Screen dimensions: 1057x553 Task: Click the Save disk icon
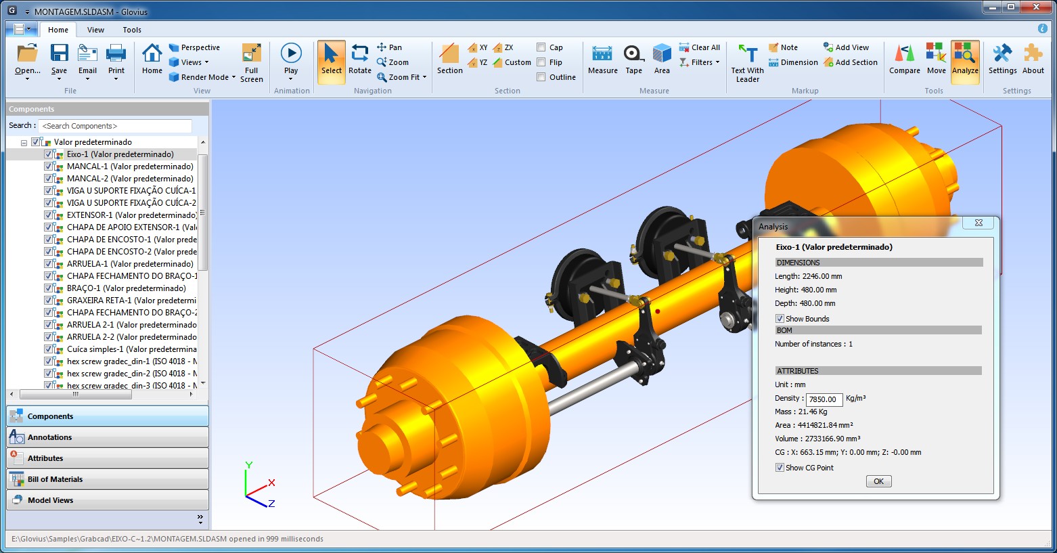(59, 53)
